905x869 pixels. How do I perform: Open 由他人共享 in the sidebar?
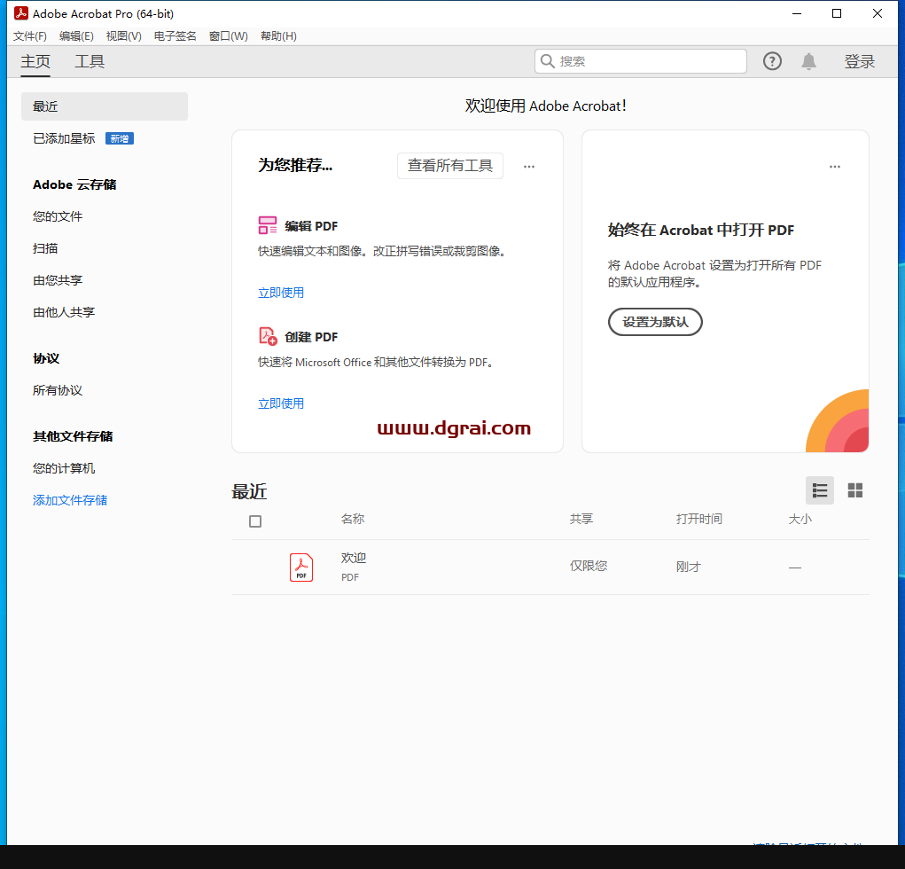click(x=64, y=312)
